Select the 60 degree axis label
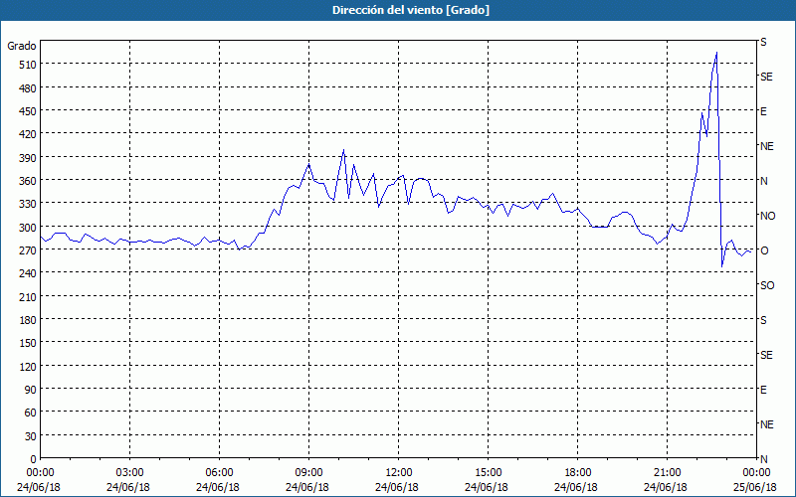This screenshot has height=497, width=796. (31, 413)
